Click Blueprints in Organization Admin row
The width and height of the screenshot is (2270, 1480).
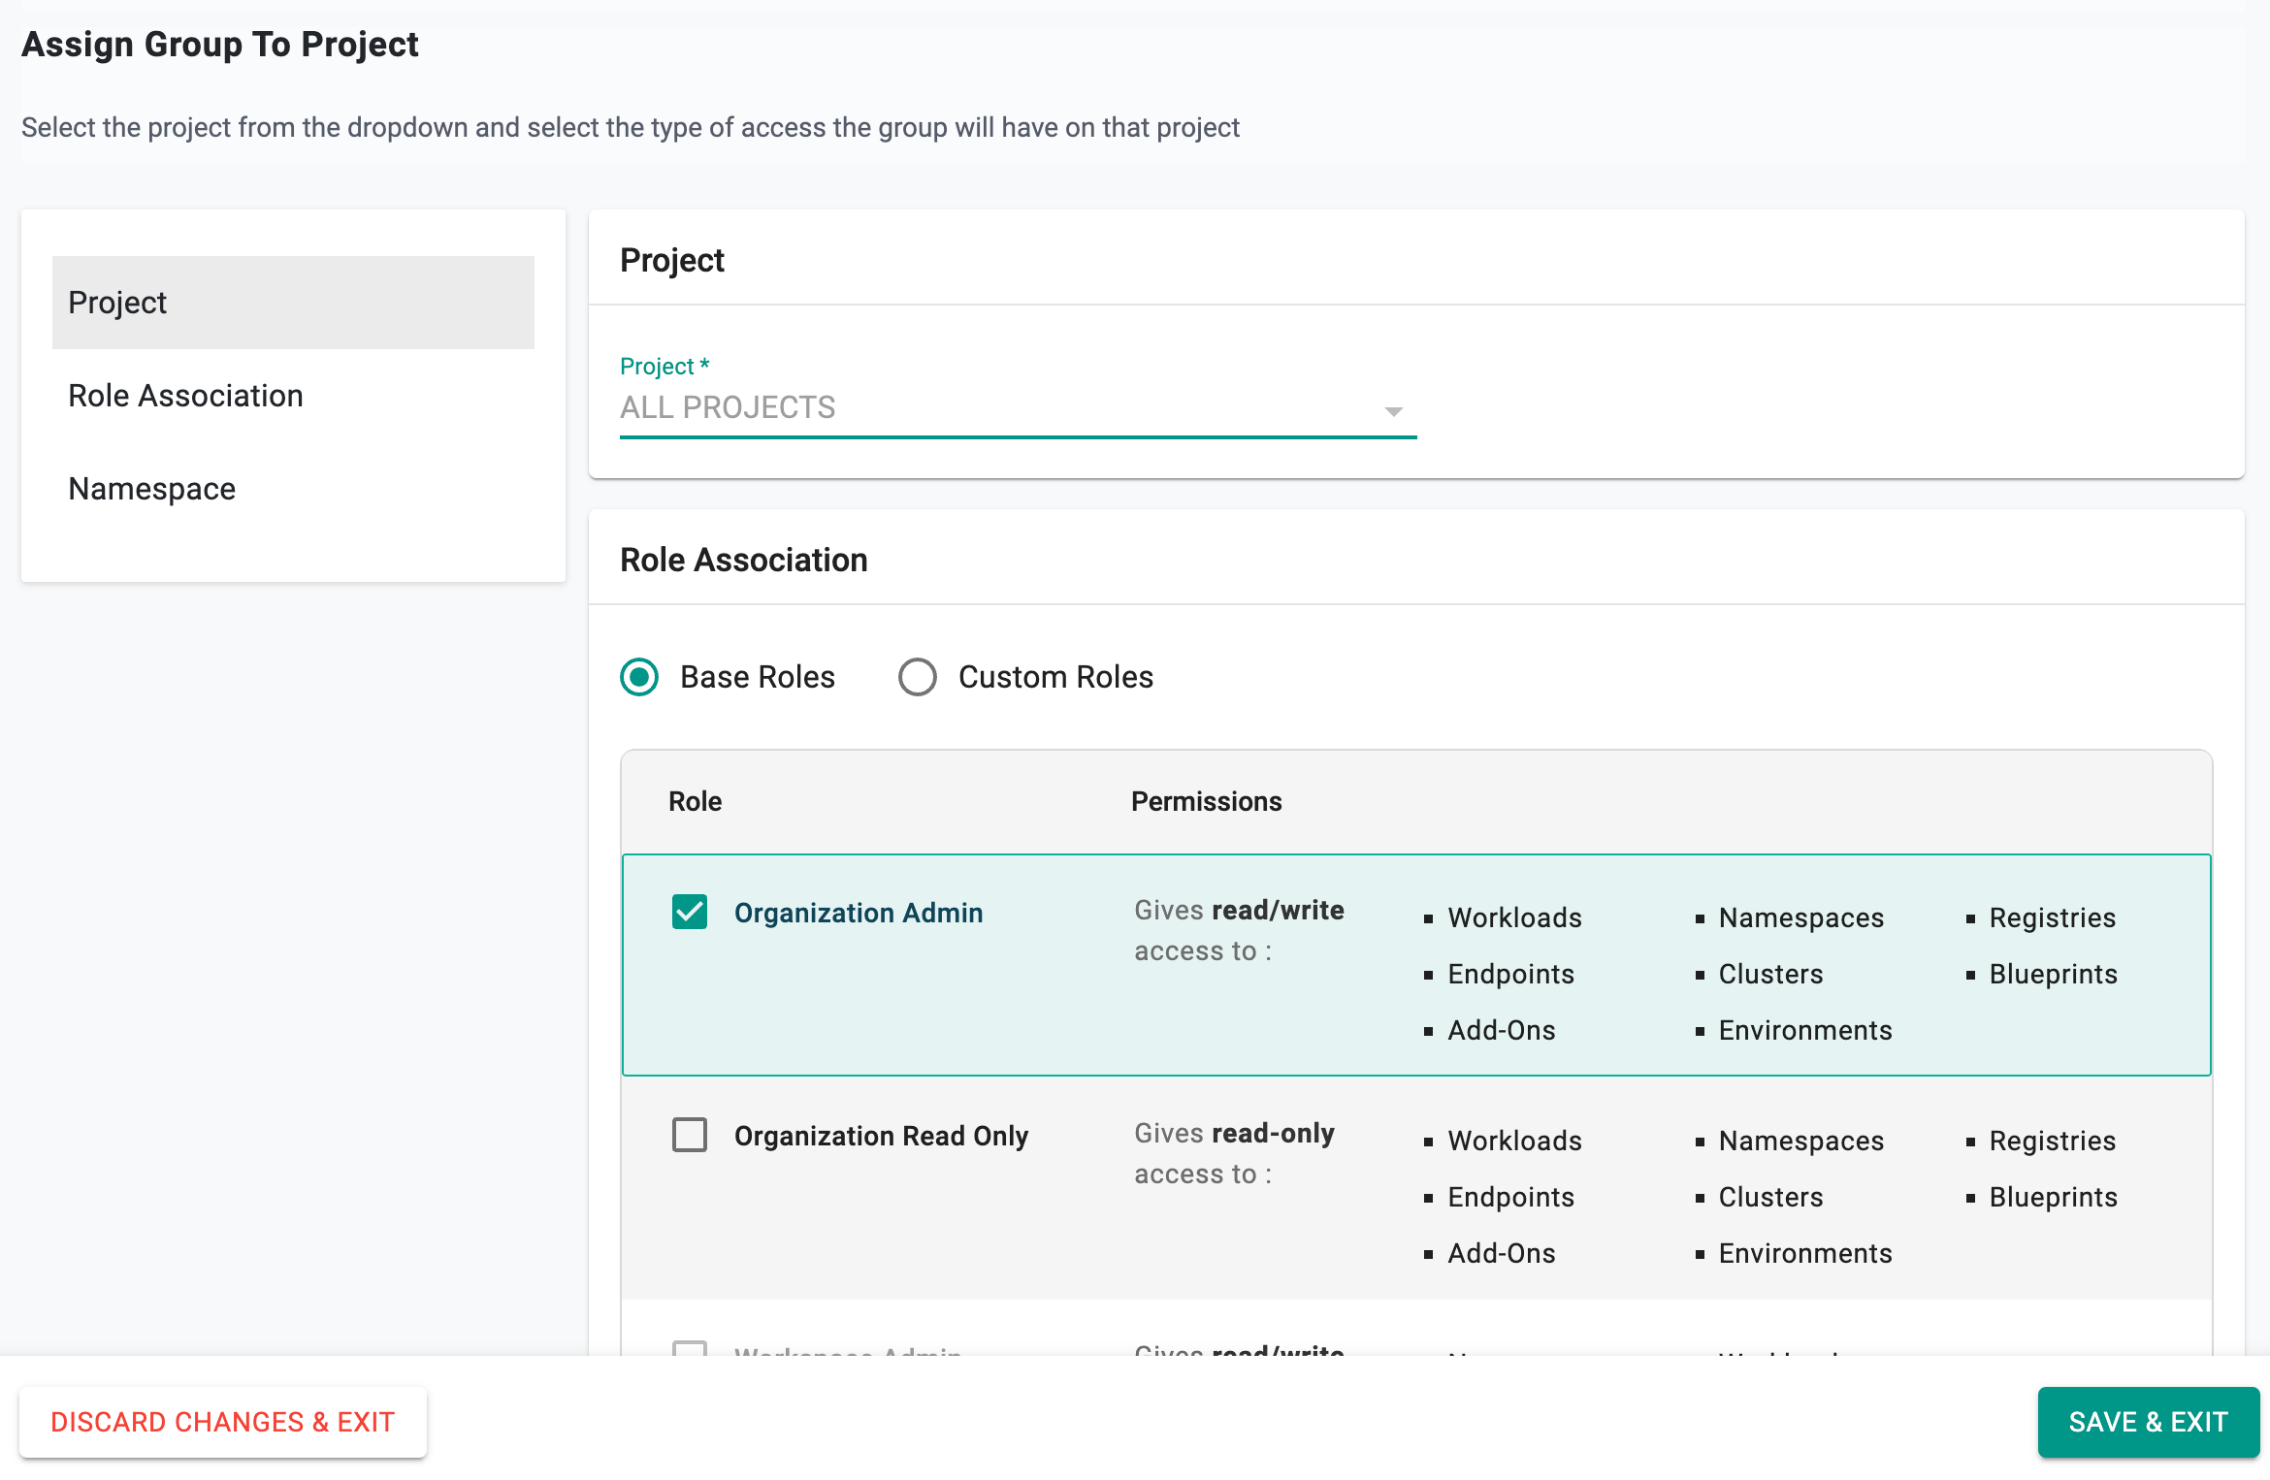point(2054,974)
